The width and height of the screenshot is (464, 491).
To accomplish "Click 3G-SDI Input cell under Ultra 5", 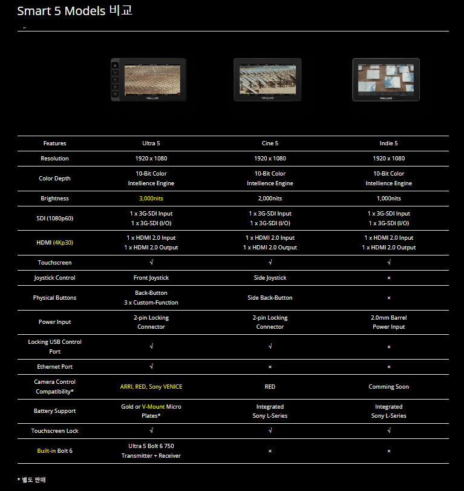I will pyautogui.click(x=151, y=219).
